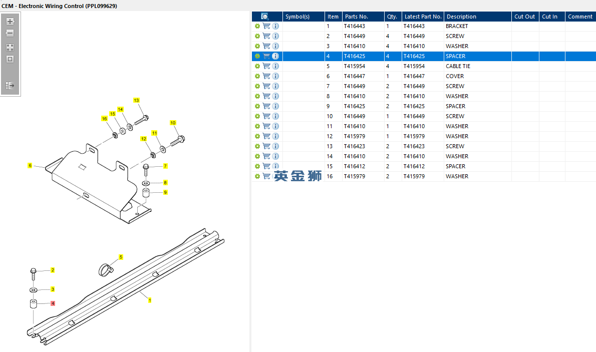
Task: Click gear icon for item 16 WASHER
Action: click(257, 176)
